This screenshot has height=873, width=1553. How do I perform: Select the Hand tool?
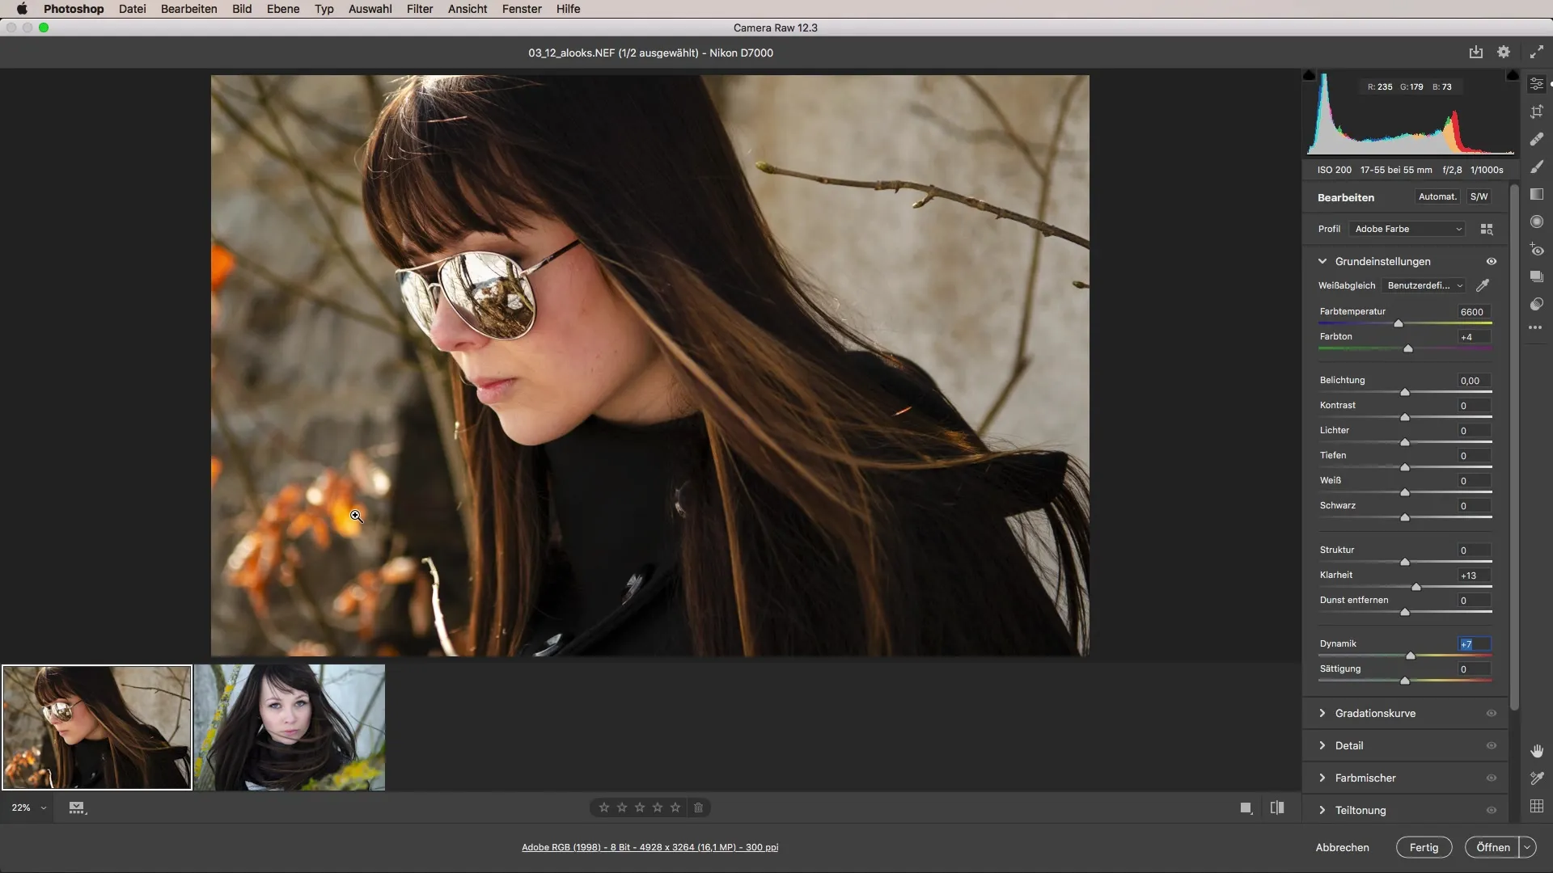[1537, 751]
